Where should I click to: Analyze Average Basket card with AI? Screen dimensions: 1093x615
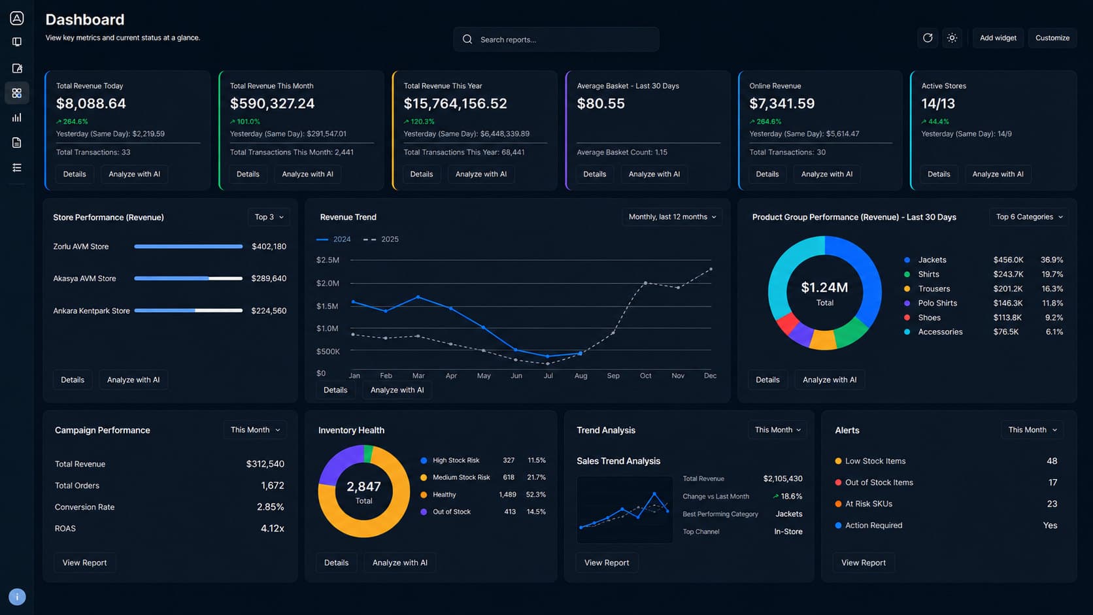(654, 175)
